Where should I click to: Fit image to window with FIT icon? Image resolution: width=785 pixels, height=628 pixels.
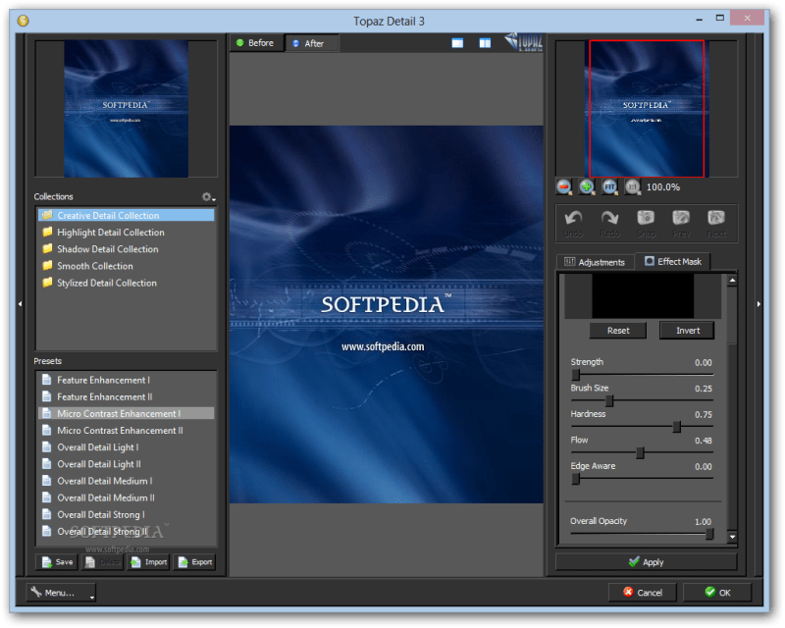click(609, 186)
